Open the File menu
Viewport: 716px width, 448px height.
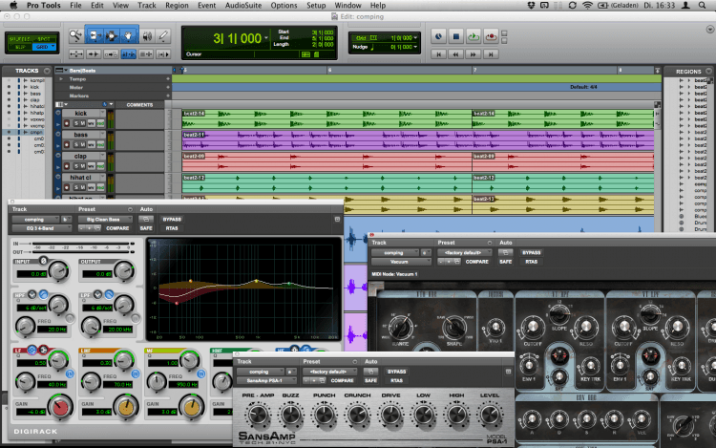(x=75, y=6)
